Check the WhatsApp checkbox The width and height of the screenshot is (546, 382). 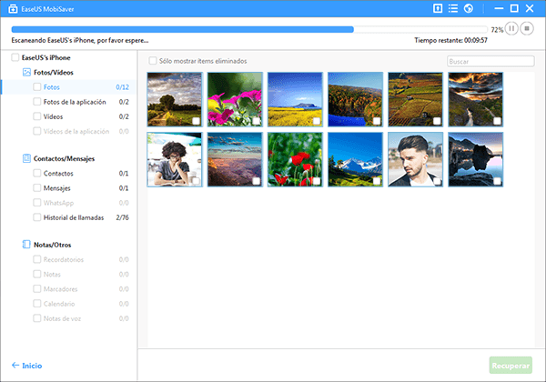37,203
